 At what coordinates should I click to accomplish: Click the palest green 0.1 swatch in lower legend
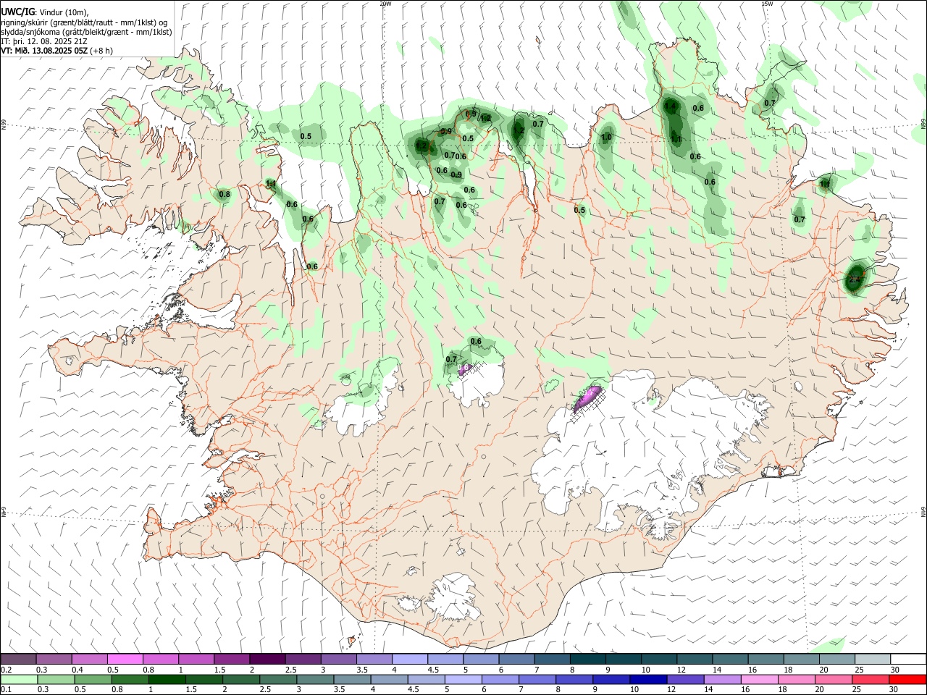(x=19, y=679)
